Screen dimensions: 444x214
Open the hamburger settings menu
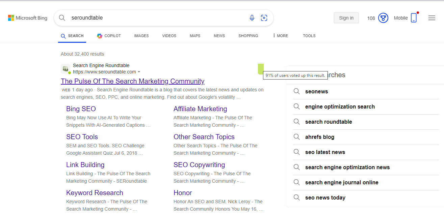tap(432, 18)
